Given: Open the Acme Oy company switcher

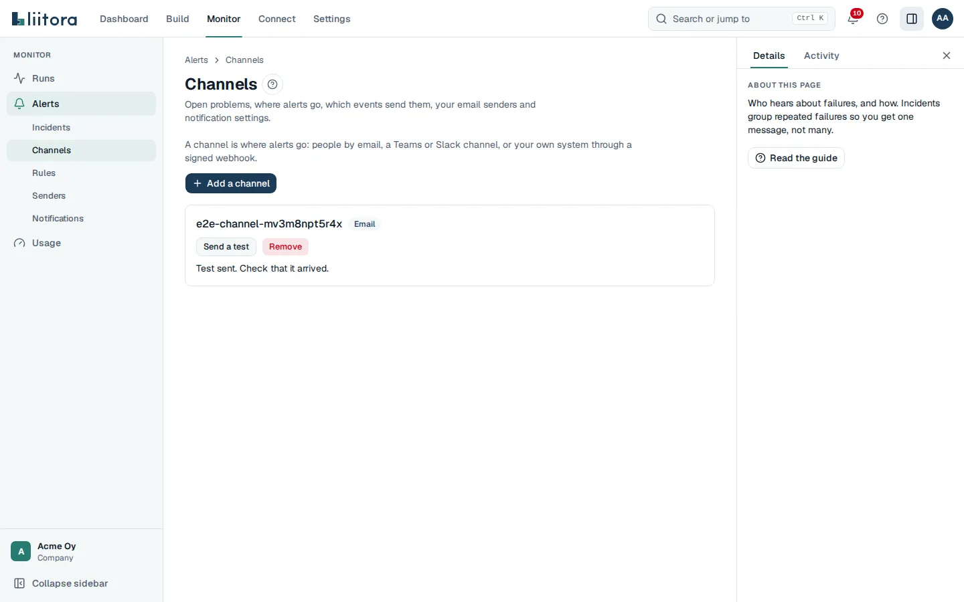Looking at the screenshot, I should pyautogui.click(x=81, y=552).
